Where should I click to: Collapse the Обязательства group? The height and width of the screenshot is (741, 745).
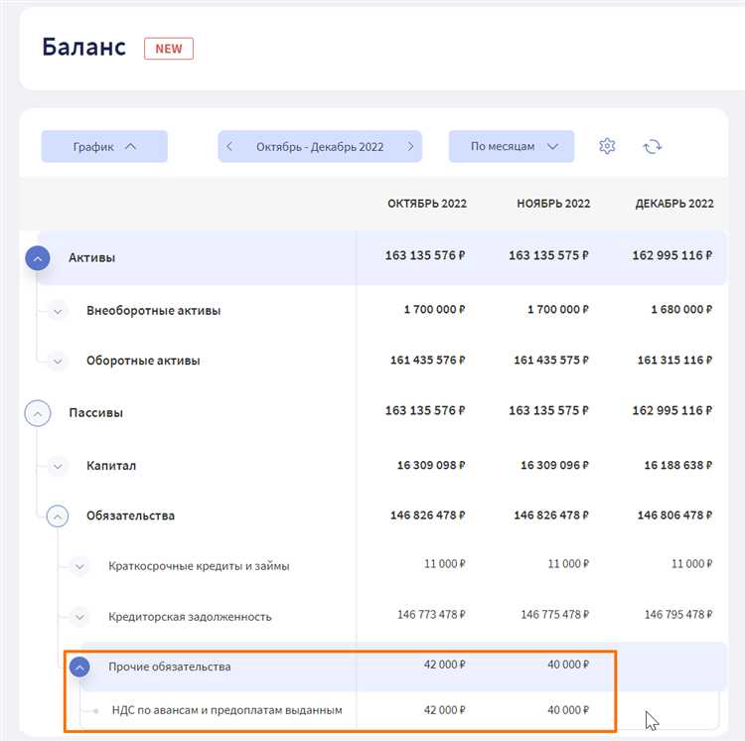coord(58,516)
